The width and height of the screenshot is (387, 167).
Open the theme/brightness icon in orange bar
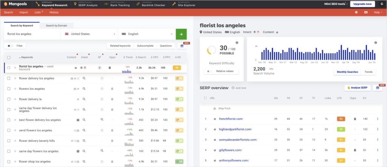(356, 12)
